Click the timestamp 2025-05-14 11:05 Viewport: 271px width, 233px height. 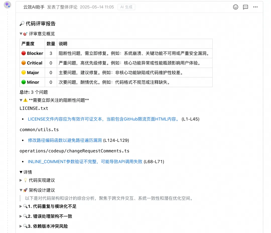pos(97,7)
